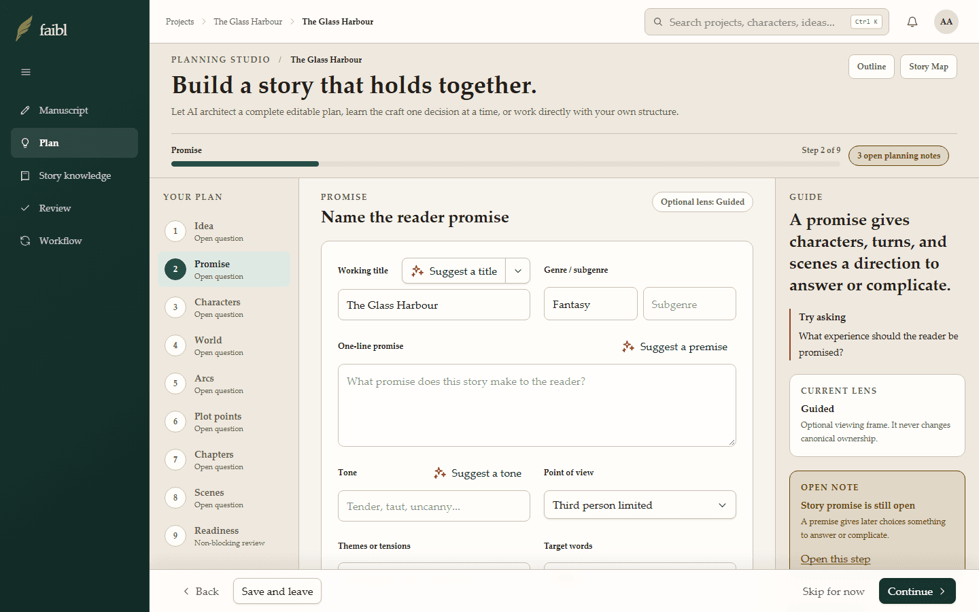Click Save and leave
This screenshot has width=979, height=612.
(277, 592)
